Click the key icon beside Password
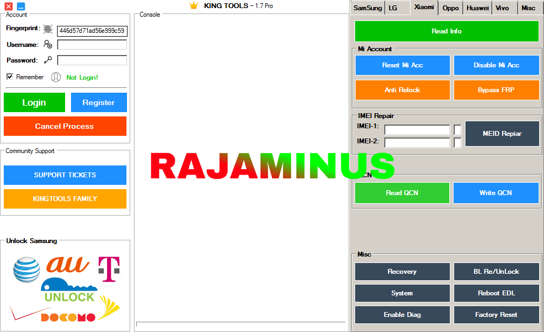 [48, 60]
